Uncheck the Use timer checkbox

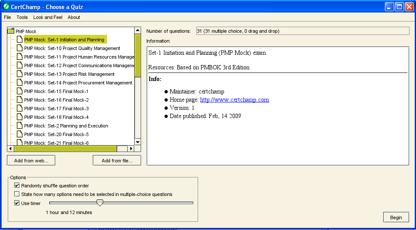pos(17,203)
